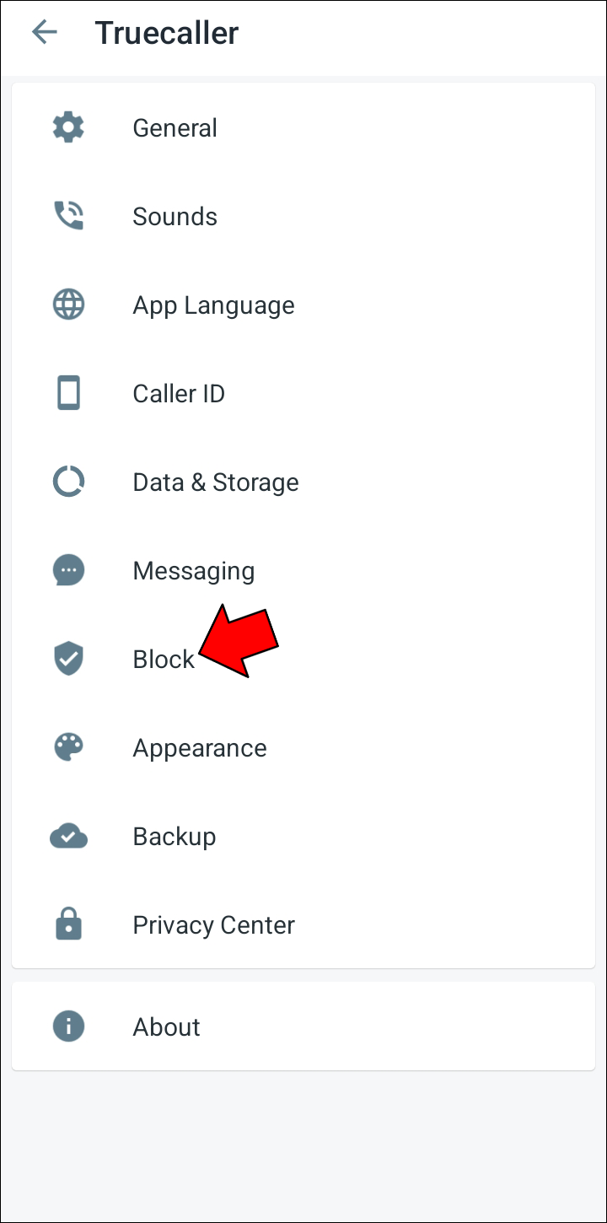Screen dimensions: 607x1223
Task: Open the Sounds settings entry
Action: [x=175, y=217]
